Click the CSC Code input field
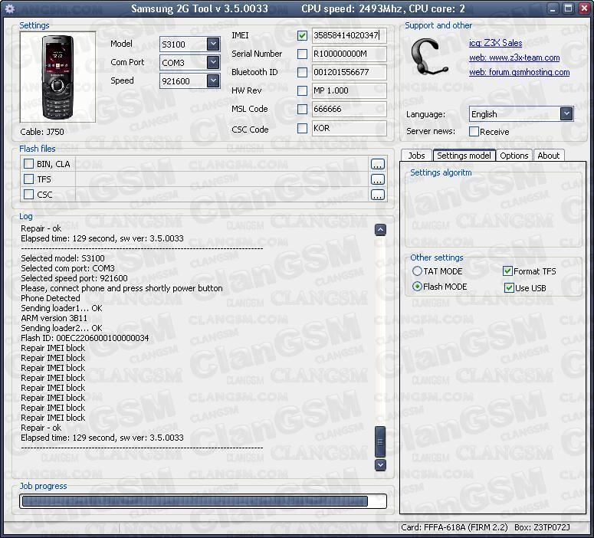Screen dimensions: 594x538 [349, 129]
